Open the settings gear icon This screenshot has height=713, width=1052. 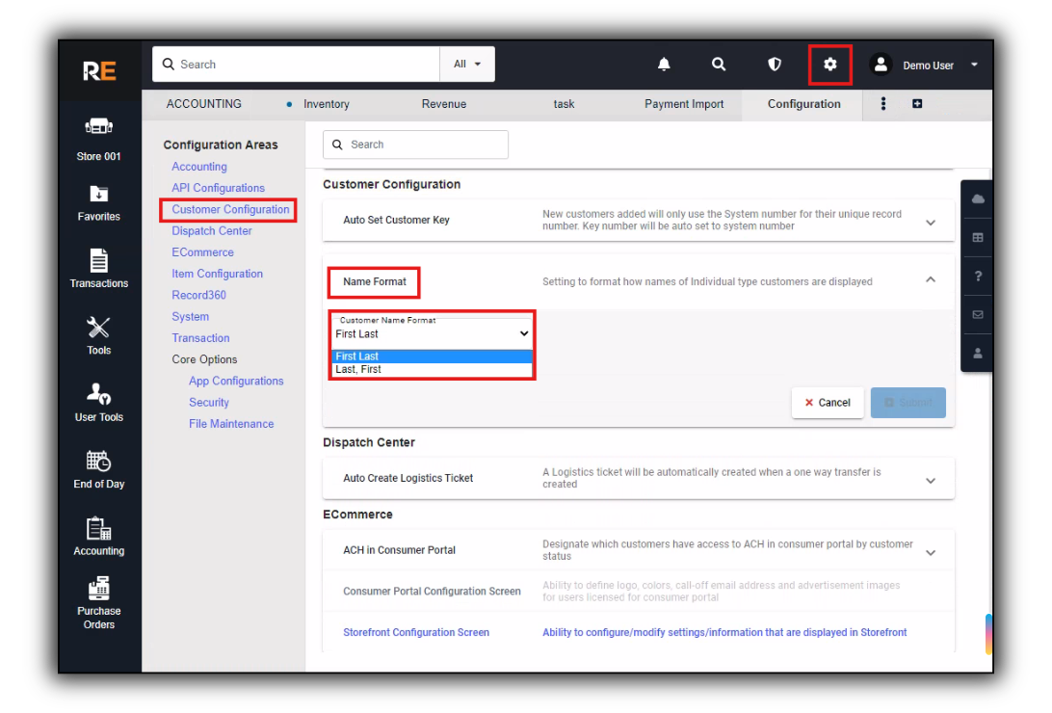pos(830,65)
